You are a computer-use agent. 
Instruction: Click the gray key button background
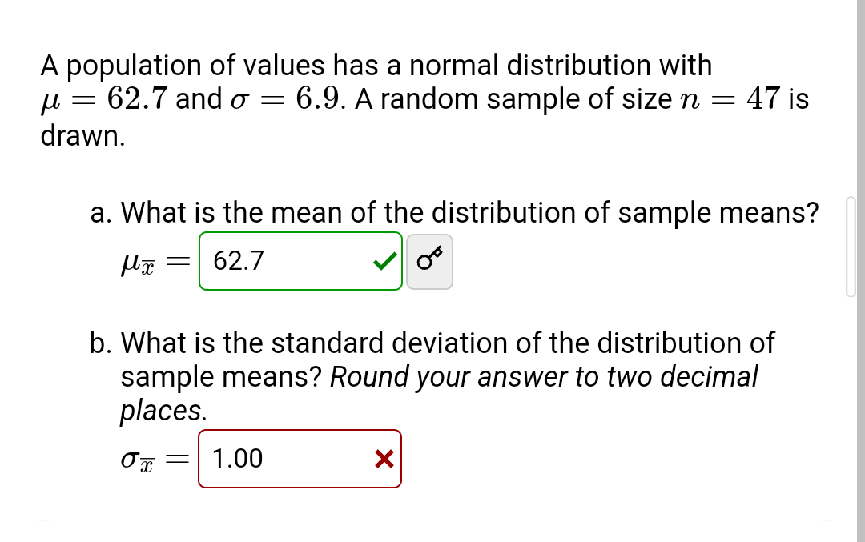(429, 261)
